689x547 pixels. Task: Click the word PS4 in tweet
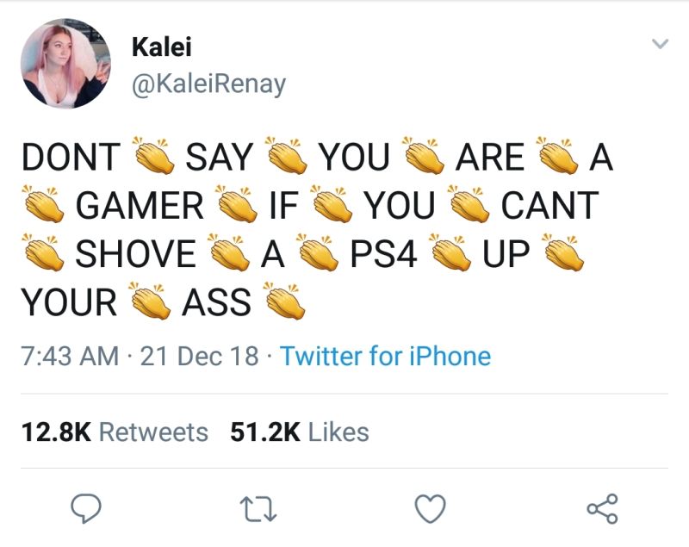[x=383, y=253]
